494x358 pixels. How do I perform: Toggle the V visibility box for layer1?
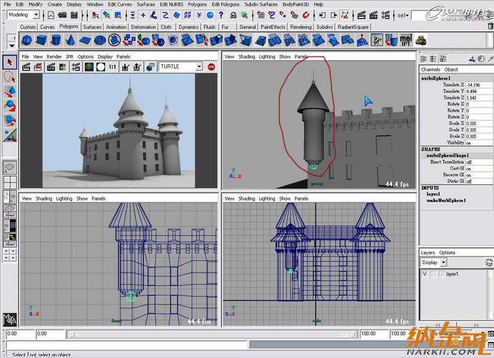(x=425, y=274)
